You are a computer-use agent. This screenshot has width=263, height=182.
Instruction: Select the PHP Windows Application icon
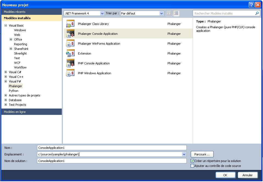pyautogui.click(x=71, y=73)
